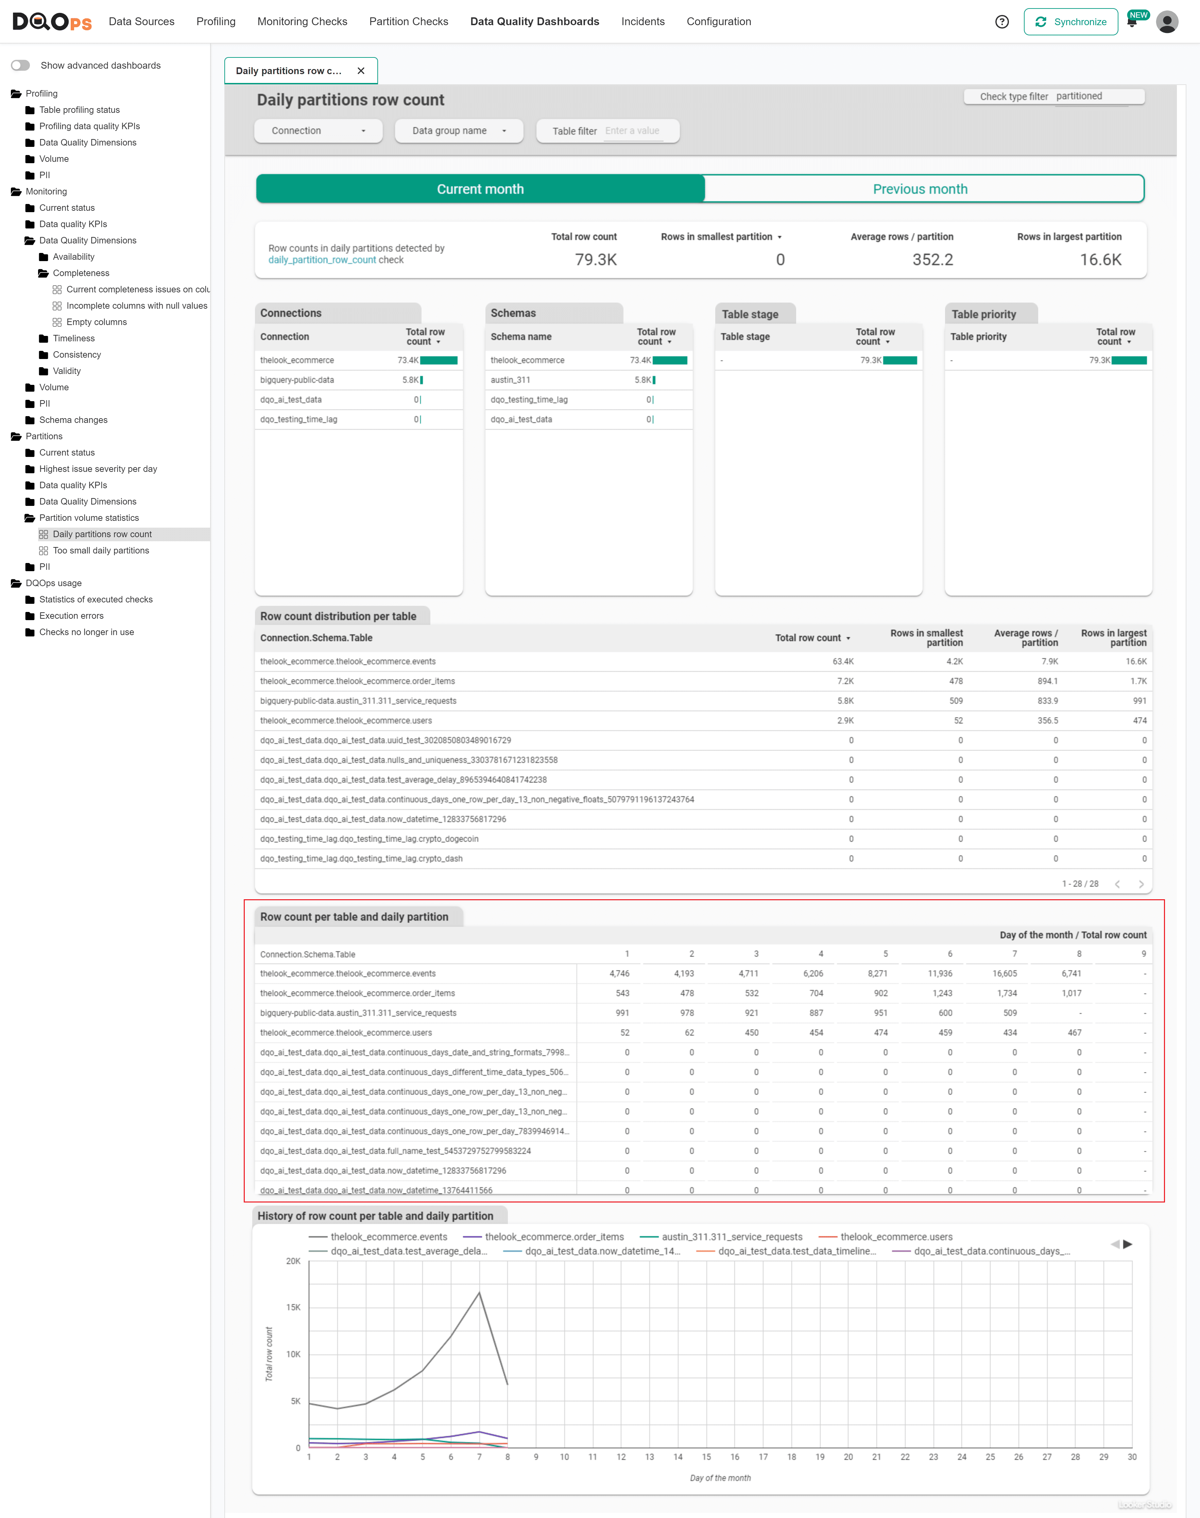Click the austin_311 schema row bar
The image size is (1200, 1518).
pyautogui.click(x=654, y=380)
